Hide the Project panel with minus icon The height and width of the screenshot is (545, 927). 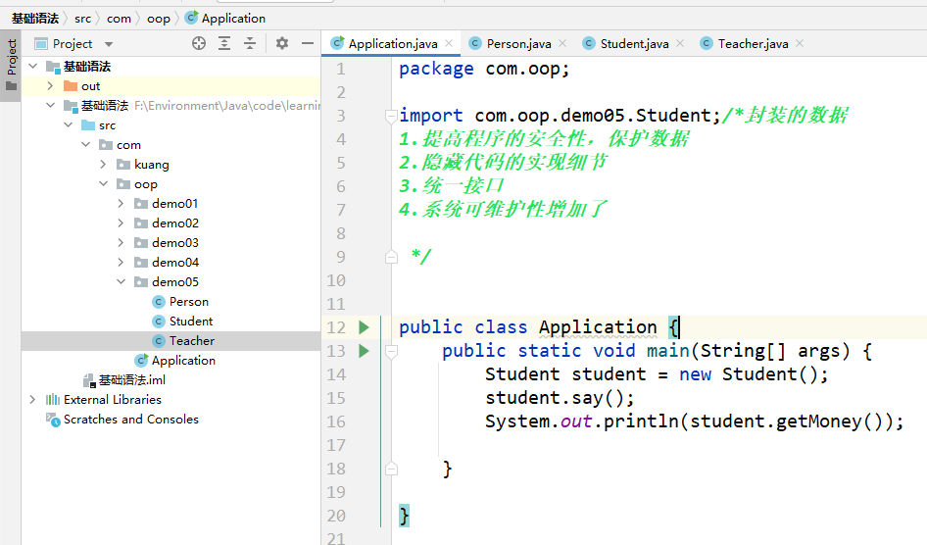[x=308, y=43]
